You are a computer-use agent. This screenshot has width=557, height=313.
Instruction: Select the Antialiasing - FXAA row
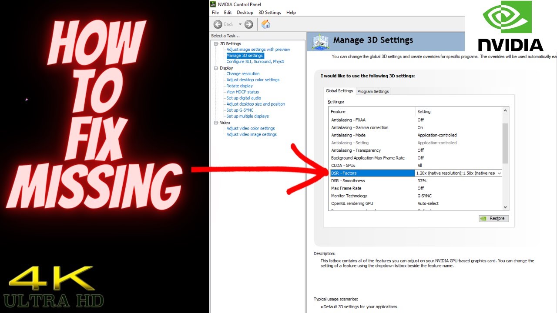point(415,120)
